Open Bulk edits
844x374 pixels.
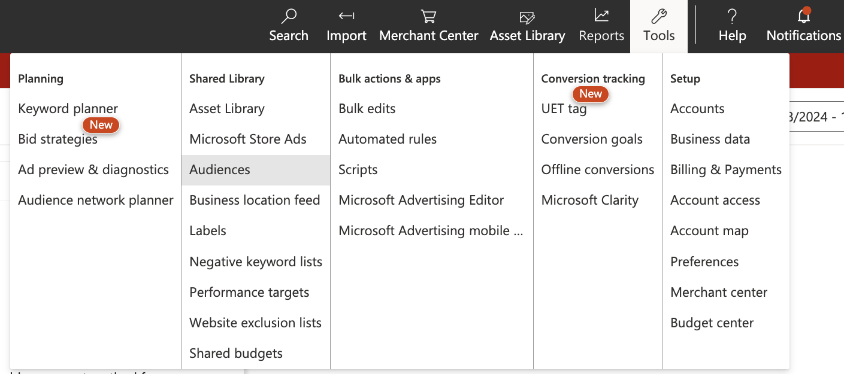367,108
